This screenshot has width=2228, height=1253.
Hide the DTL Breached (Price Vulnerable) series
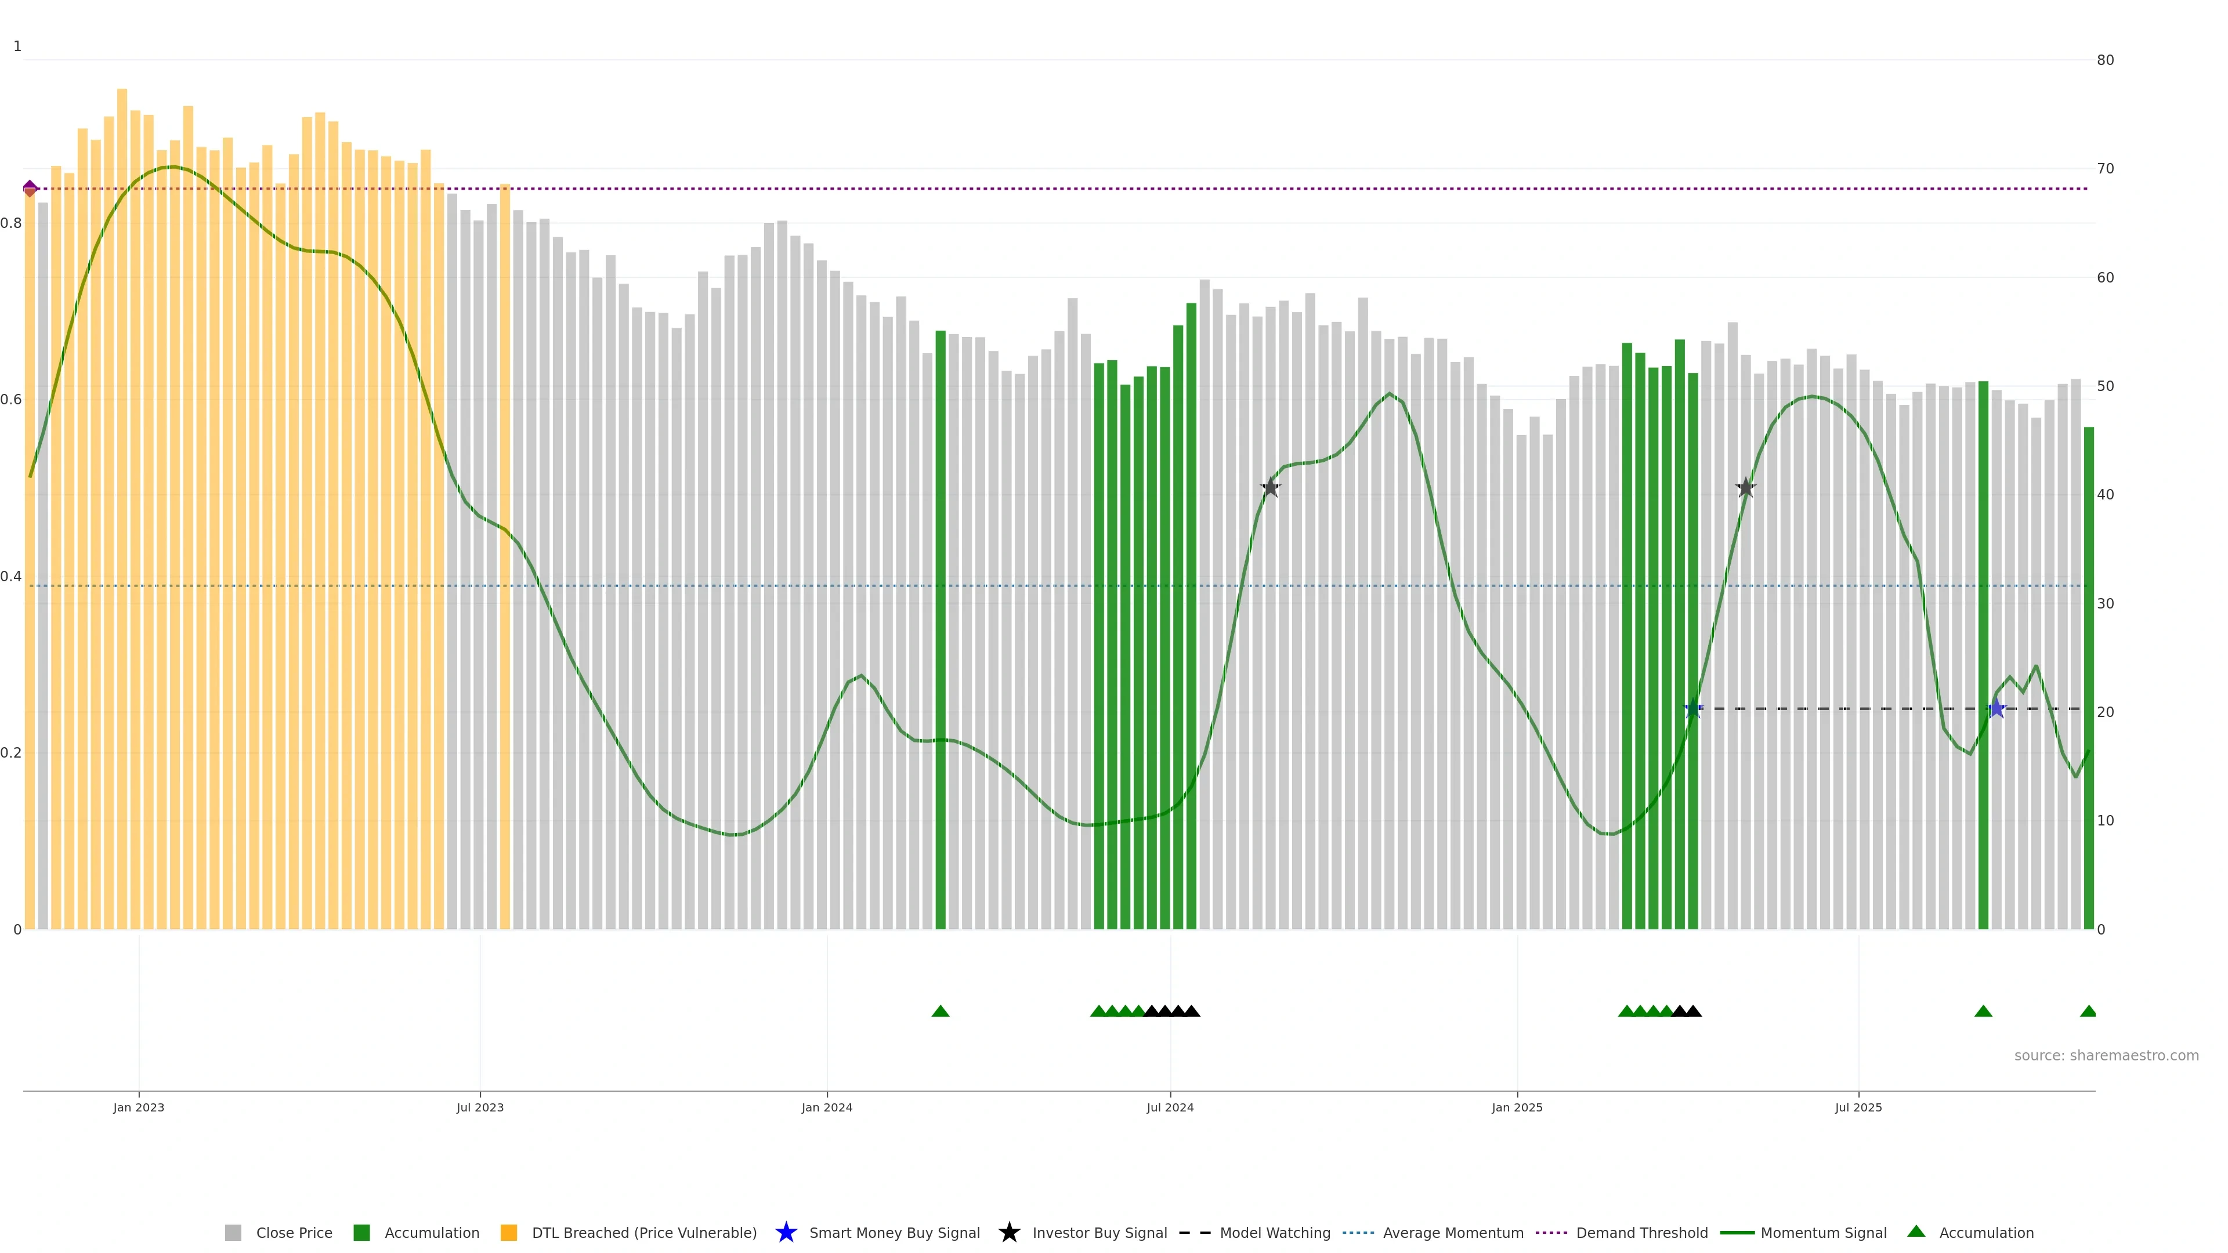pyautogui.click(x=643, y=1232)
